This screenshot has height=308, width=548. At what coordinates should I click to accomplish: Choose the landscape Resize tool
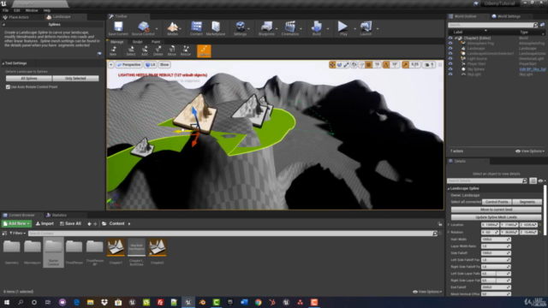186,51
